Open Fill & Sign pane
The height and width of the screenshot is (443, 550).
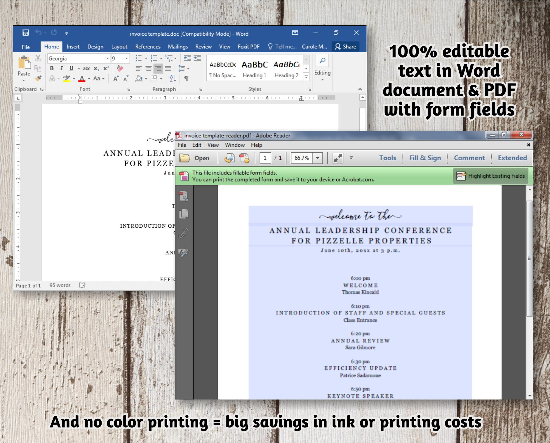click(x=425, y=158)
